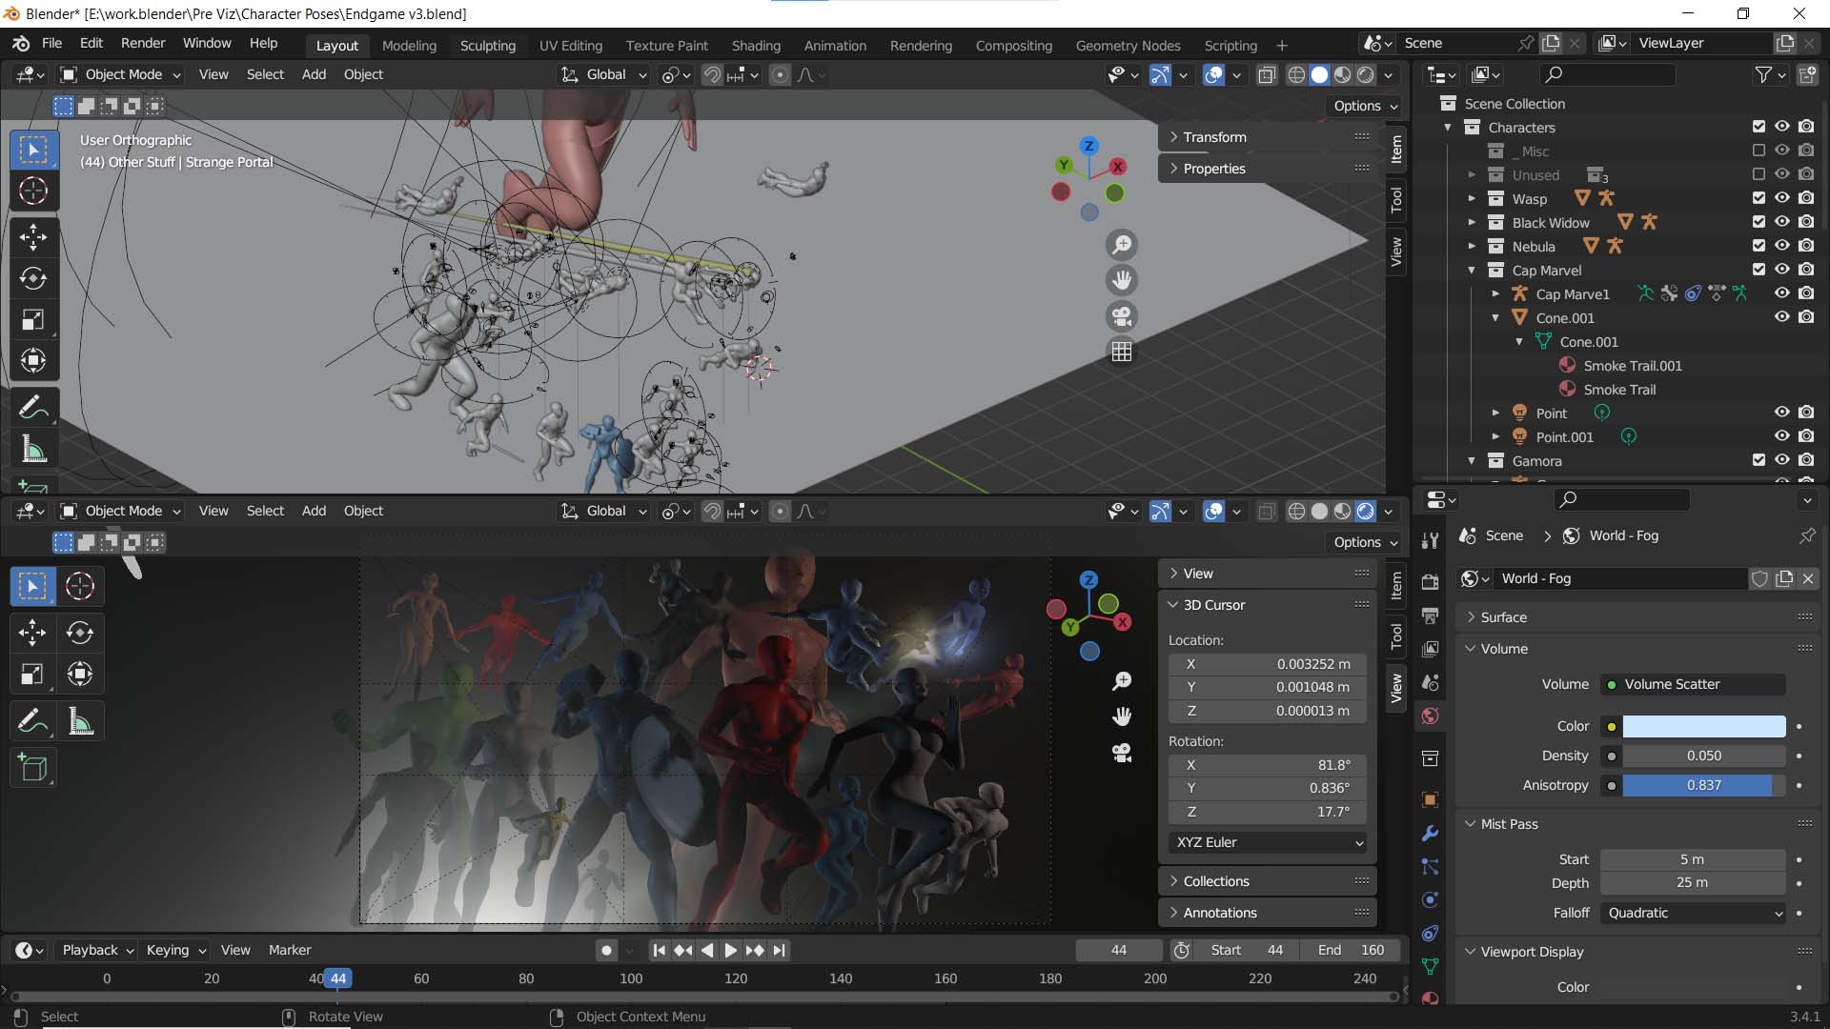Open the Options popover in top viewport
This screenshot has width=1830, height=1029.
[1366, 106]
